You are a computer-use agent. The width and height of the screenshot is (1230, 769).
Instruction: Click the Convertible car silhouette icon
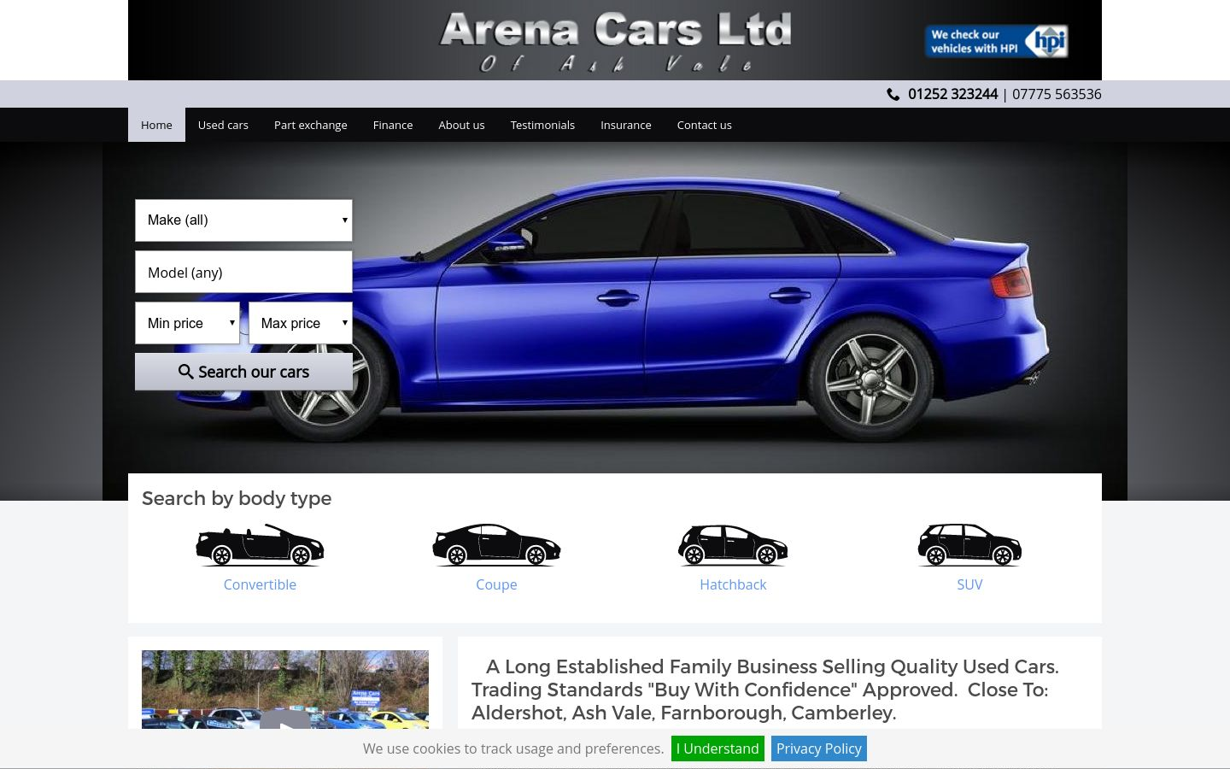coord(260,545)
